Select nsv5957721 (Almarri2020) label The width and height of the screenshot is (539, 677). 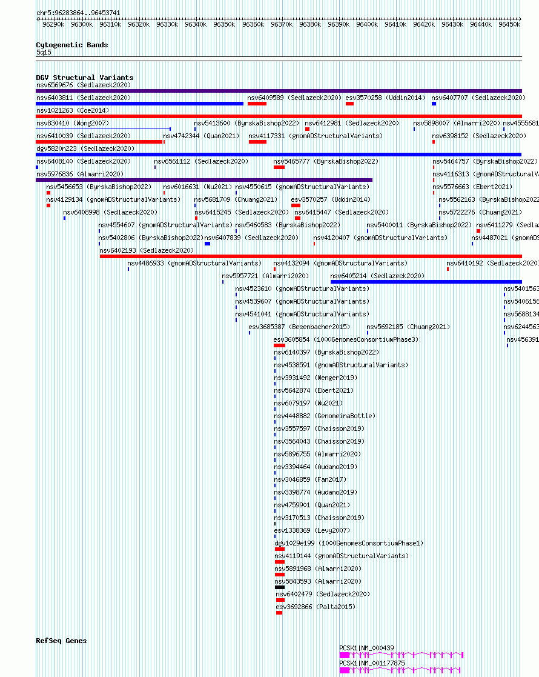pyautogui.click(x=265, y=276)
